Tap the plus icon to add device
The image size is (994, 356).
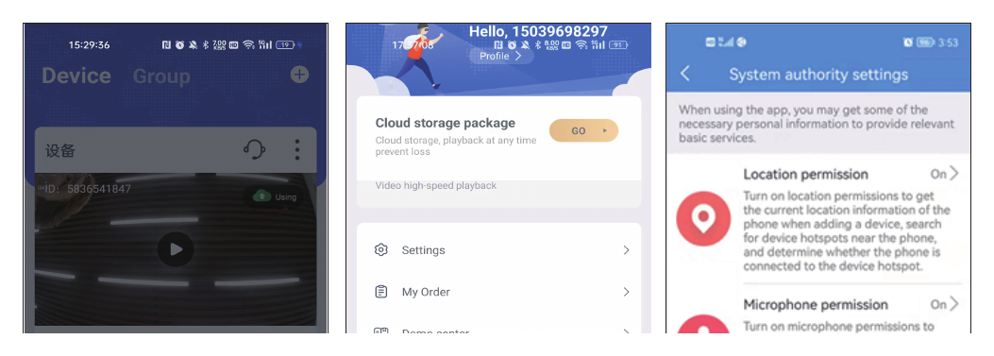[x=299, y=75]
